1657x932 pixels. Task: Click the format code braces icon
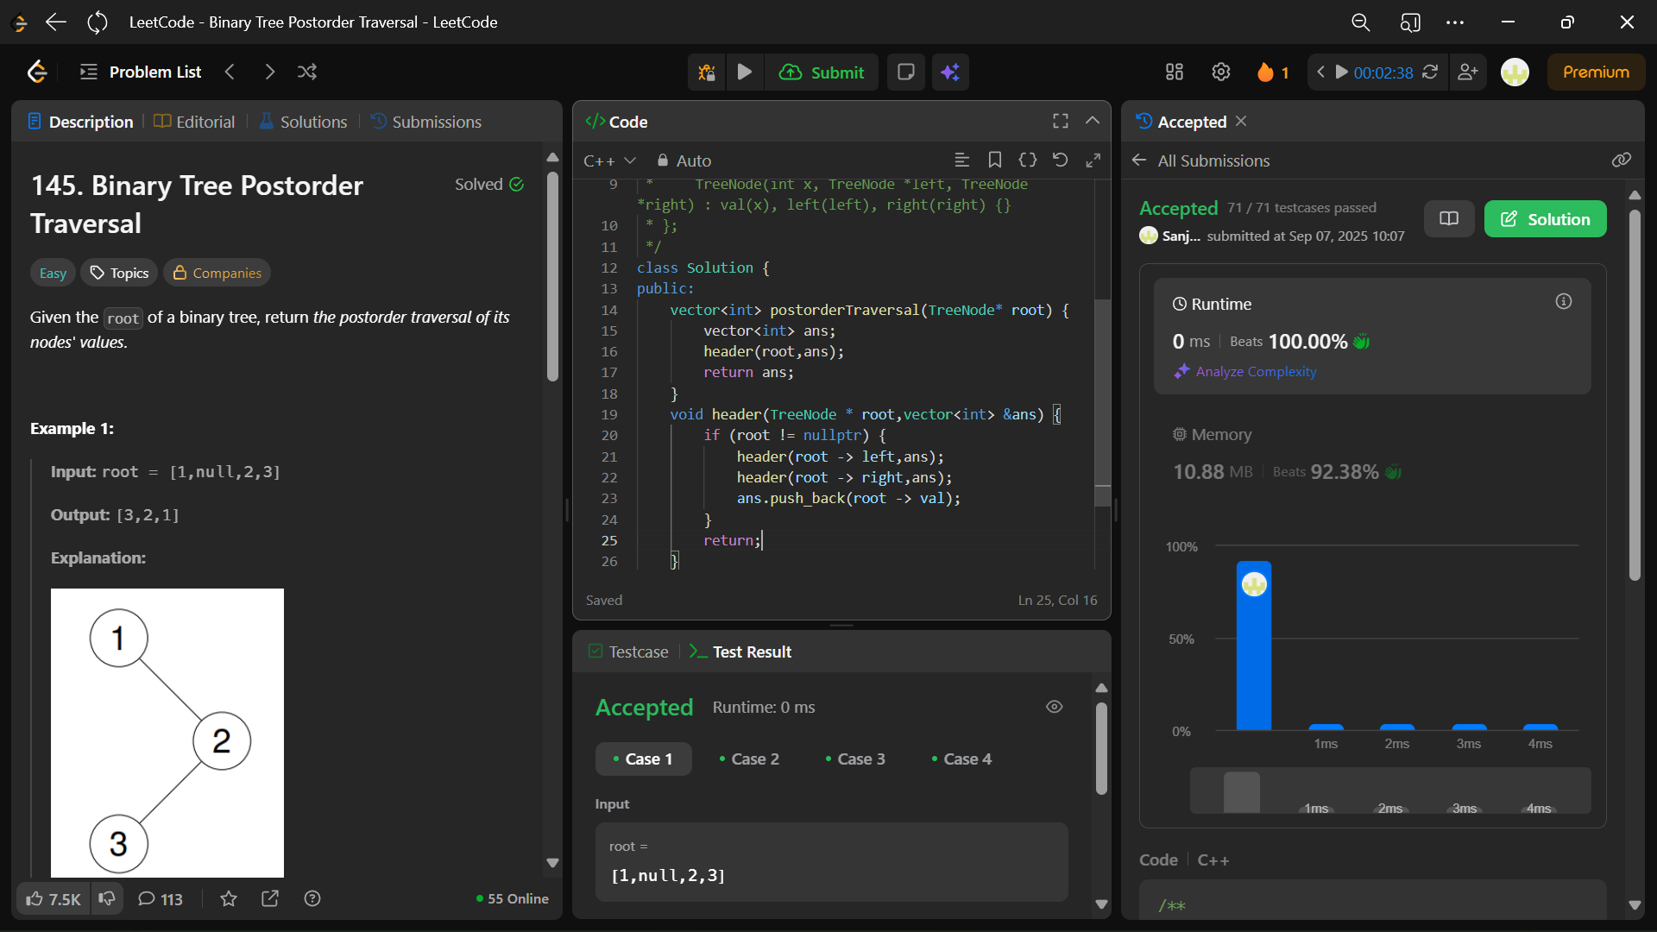[x=1027, y=161]
